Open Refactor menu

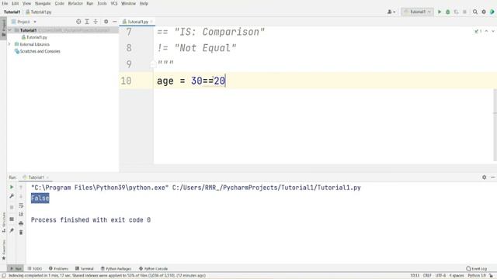[75, 3]
